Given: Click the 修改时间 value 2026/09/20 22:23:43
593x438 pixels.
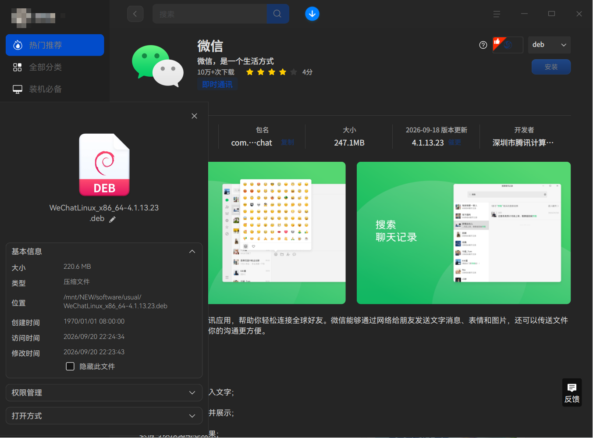Looking at the screenshot, I should tap(94, 352).
